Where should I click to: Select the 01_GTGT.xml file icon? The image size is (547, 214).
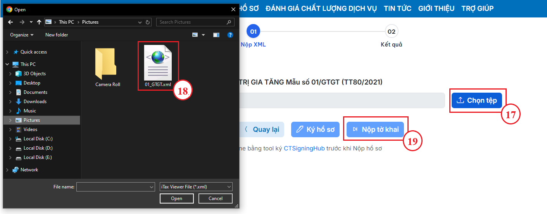(x=158, y=63)
